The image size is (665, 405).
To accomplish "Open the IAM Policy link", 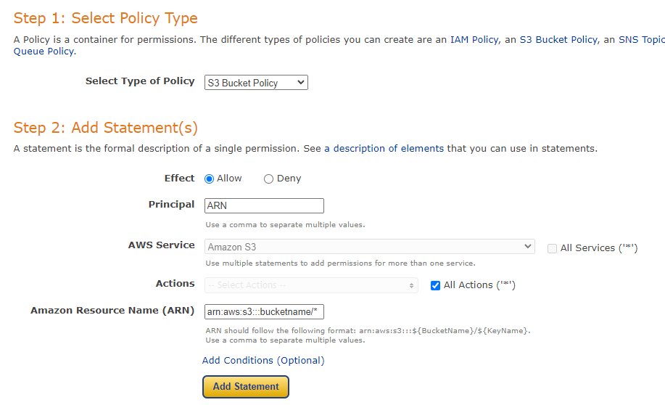I will pyautogui.click(x=474, y=39).
